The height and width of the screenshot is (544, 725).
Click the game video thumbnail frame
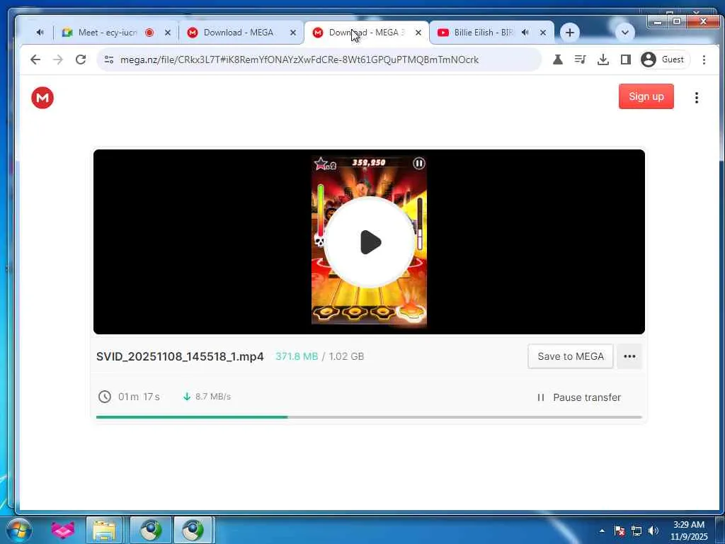tap(370, 242)
